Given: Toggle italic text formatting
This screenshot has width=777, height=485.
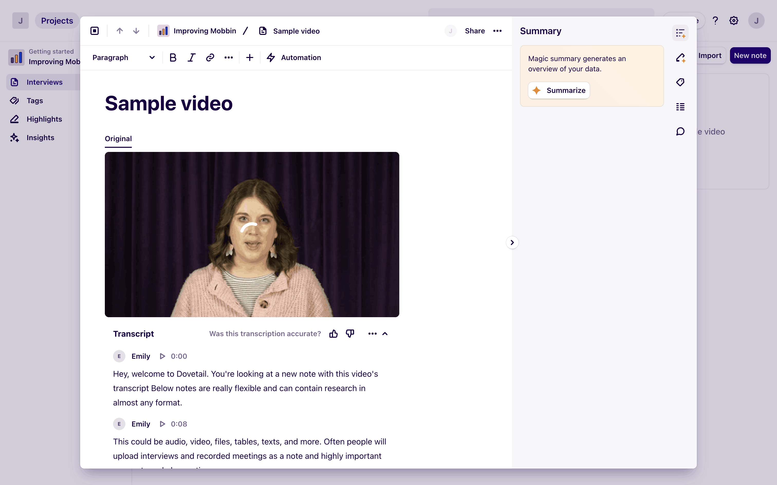Looking at the screenshot, I should (191, 58).
